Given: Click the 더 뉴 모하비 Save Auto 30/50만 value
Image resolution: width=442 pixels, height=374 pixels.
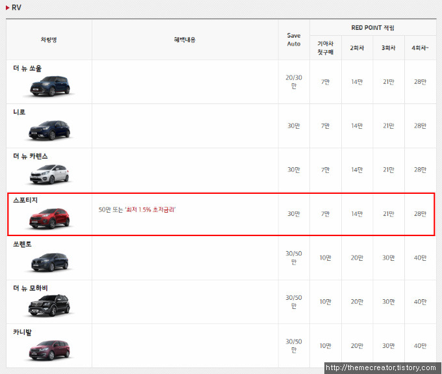Looking at the screenshot, I should (x=294, y=302).
